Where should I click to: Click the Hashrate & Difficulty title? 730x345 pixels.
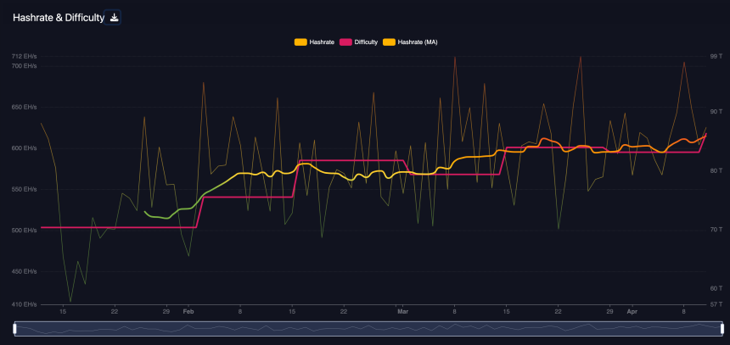55,18
